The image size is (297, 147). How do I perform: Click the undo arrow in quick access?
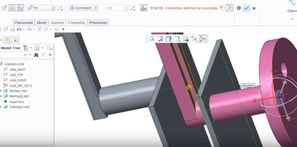[19, 29]
